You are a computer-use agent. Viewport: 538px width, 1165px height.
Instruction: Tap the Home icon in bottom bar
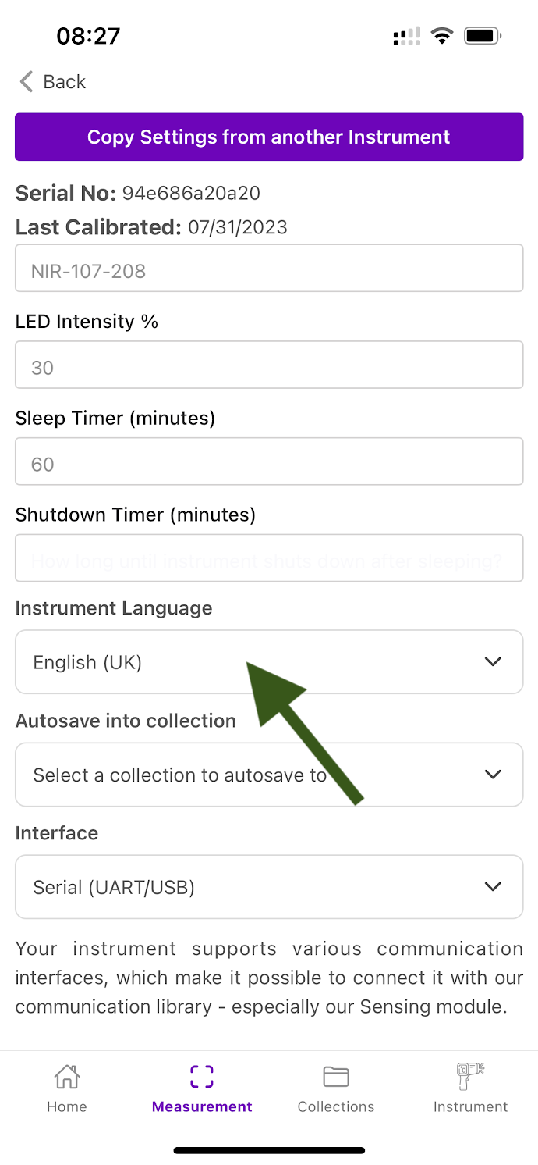pyautogui.click(x=67, y=1078)
